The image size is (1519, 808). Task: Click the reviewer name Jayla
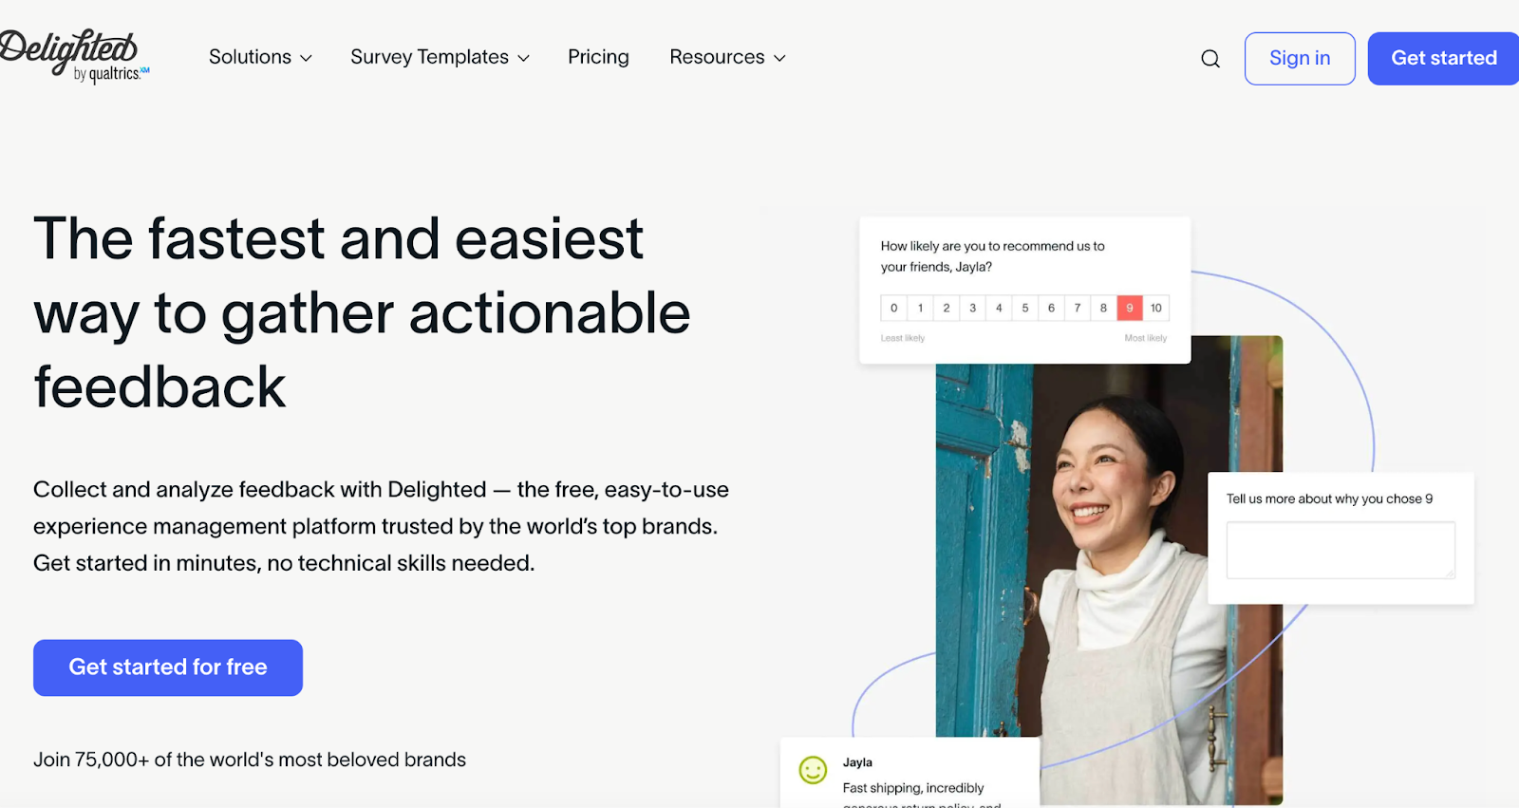[857, 762]
